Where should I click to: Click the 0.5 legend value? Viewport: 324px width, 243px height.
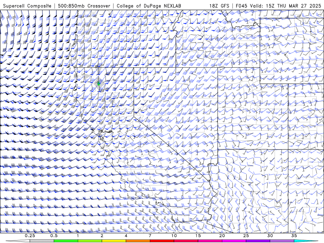coord(54,236)
